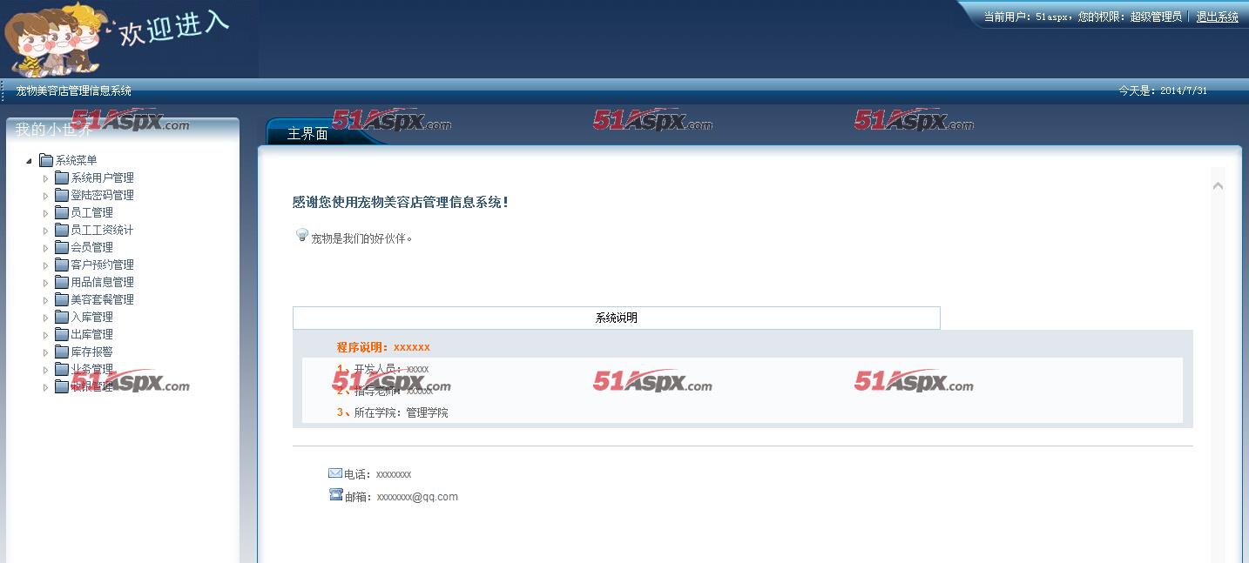Click the 系统说明 table header

click(x=617, y=318)
